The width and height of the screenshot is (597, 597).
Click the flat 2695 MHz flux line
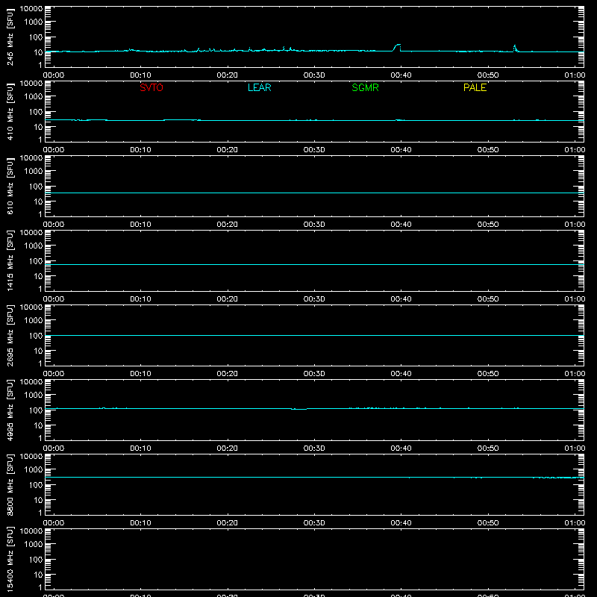coord(314,335)
